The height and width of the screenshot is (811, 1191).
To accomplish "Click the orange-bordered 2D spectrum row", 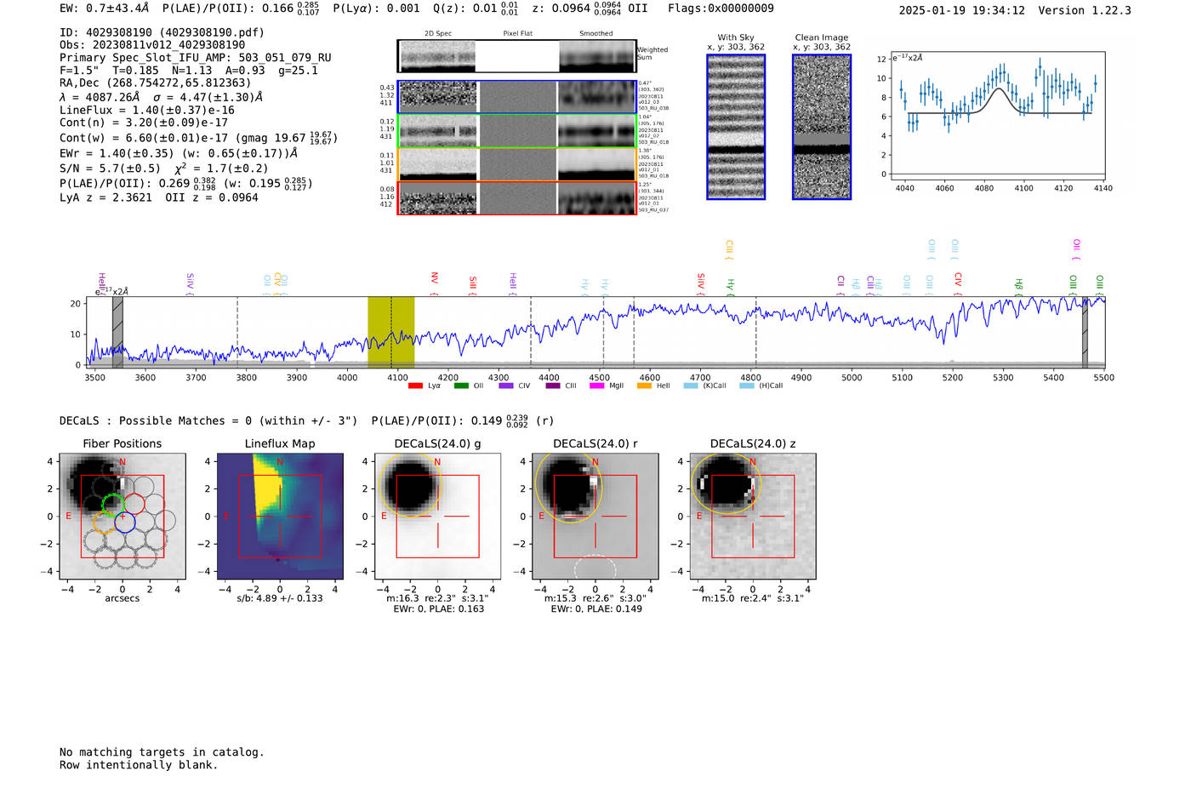I will [x=516, y=164].
